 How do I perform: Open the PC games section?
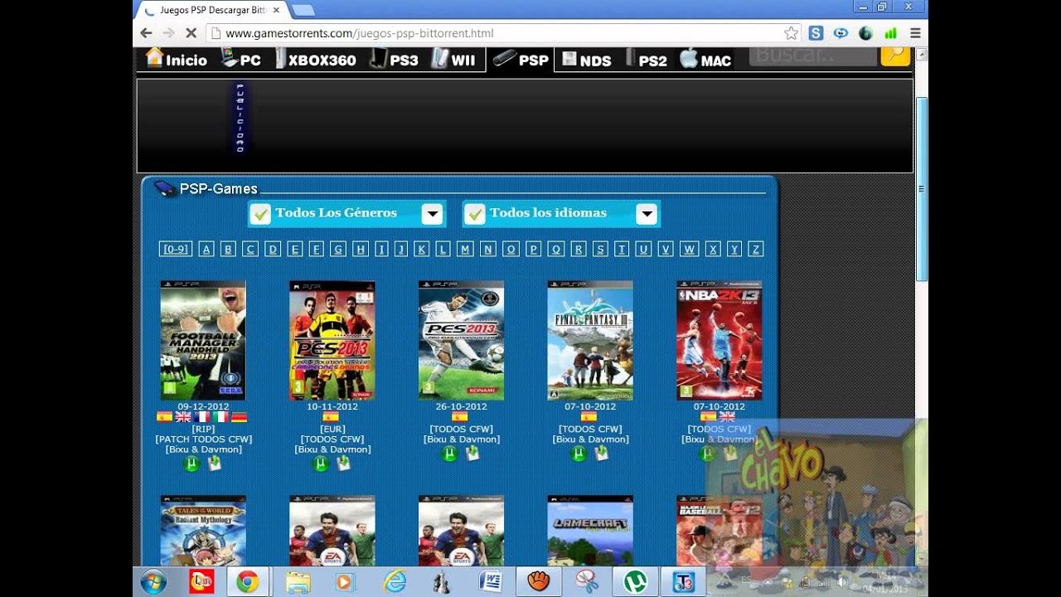coord(241,59)
